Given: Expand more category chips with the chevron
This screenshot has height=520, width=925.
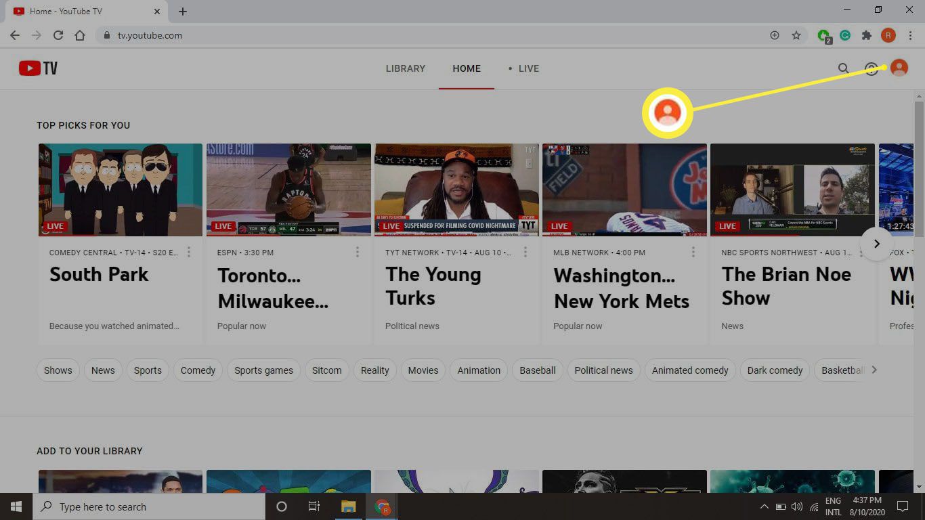Looking at the screenshot, I should click(874, 370).
